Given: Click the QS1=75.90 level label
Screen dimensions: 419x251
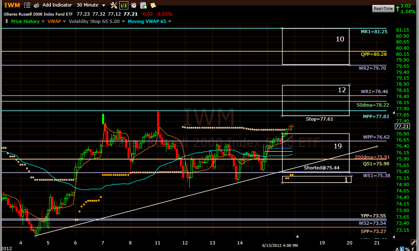Looking at the screenshot, I should (x=376, y=164).
